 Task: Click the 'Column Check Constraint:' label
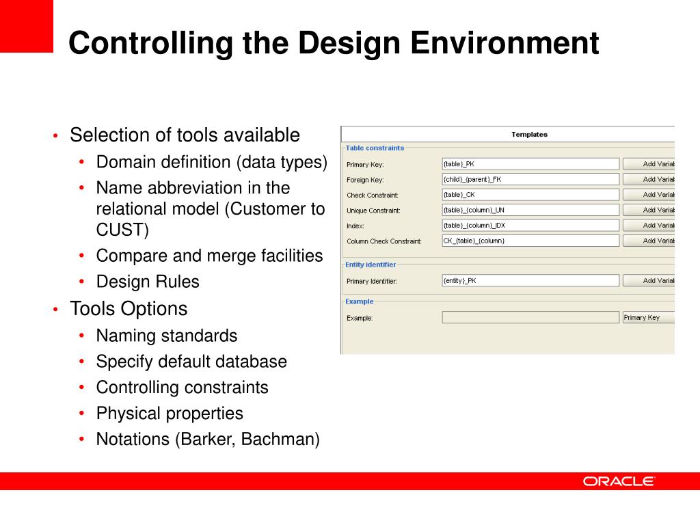(384, 241)
